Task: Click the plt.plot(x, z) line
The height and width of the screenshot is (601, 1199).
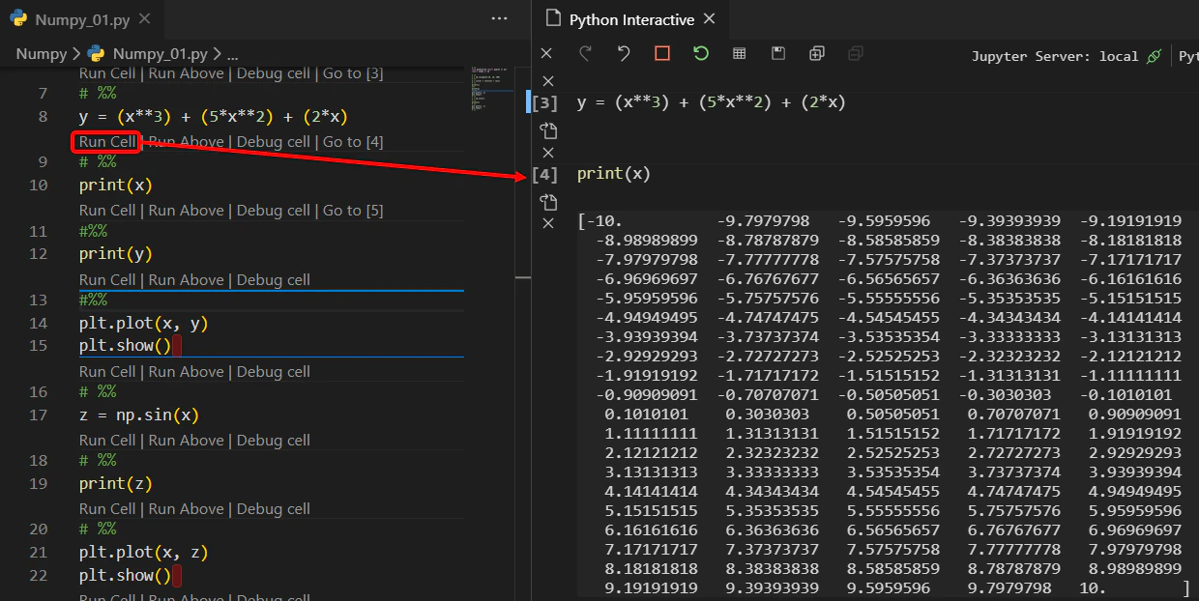Action: point(144,554)
